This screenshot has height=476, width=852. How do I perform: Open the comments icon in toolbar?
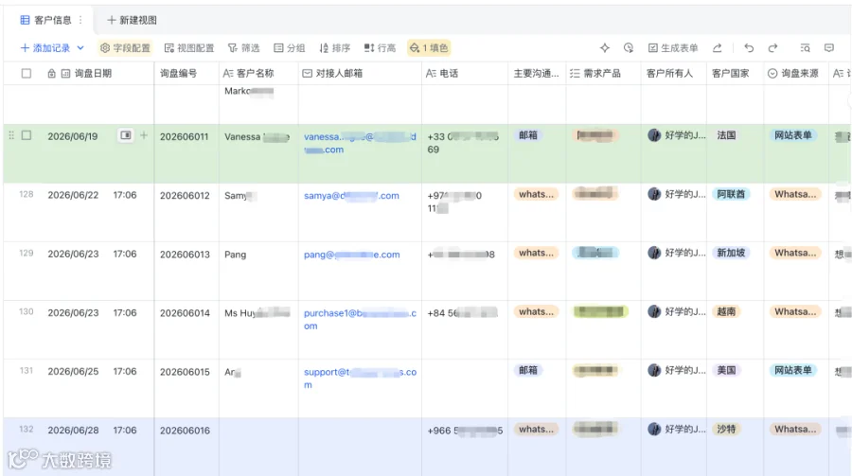click(829, 48)
